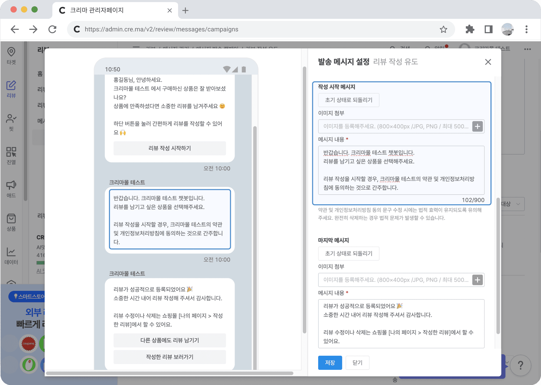Reset 마지막 메시지 to initial state
This screenshot has width=541, height=385.
click(348, 253)
